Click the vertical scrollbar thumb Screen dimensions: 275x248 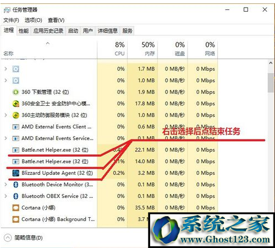pos(271,83)
